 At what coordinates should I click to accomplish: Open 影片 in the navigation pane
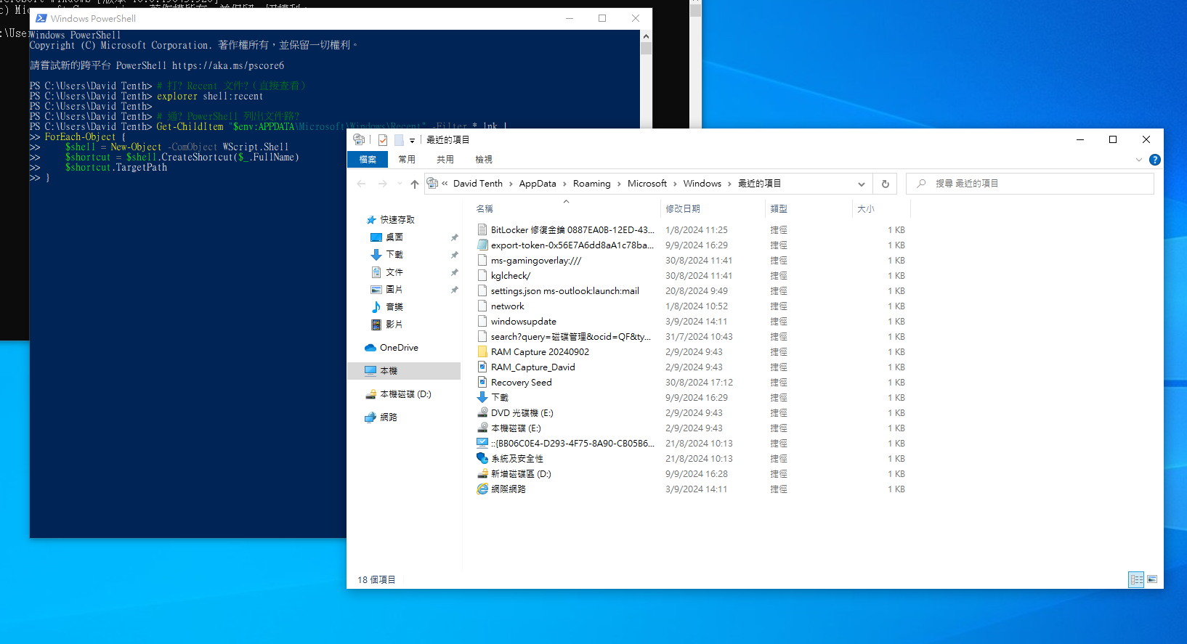point(394,325)
